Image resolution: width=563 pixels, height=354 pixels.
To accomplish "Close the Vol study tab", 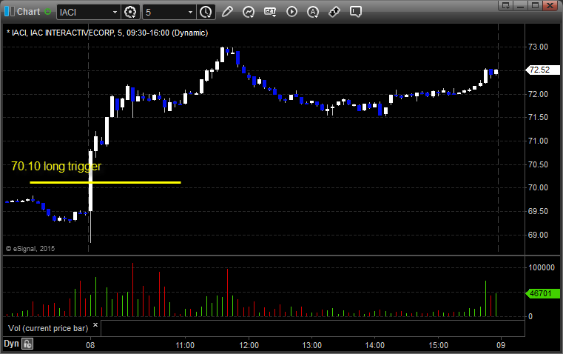I will [x=95, y=324].
